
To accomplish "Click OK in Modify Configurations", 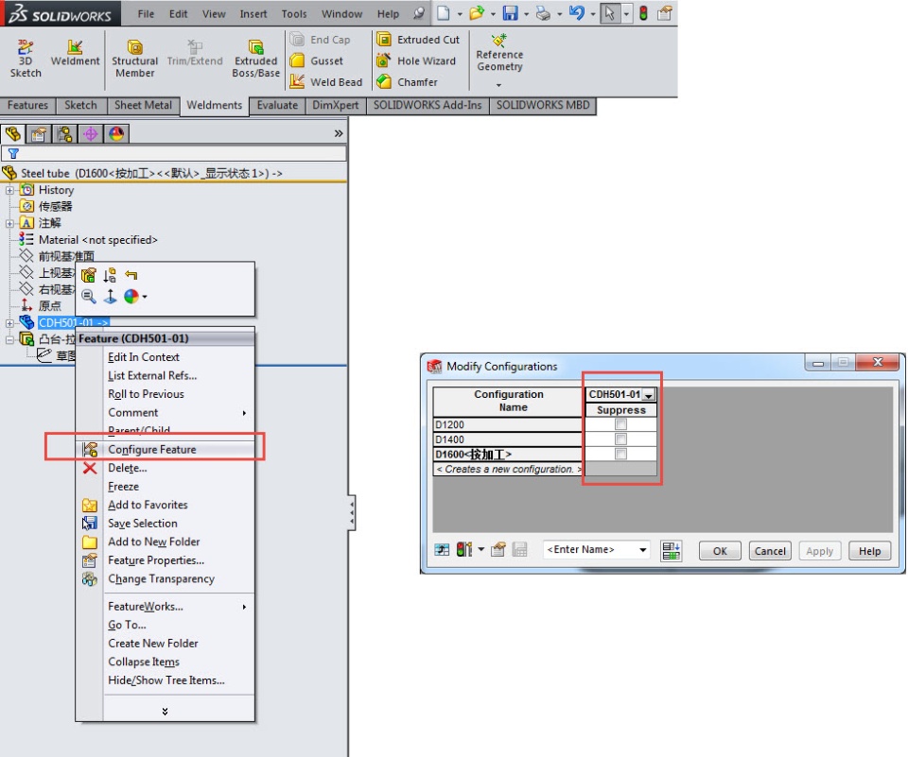I will pyautogui.click(x=720, y=550).
